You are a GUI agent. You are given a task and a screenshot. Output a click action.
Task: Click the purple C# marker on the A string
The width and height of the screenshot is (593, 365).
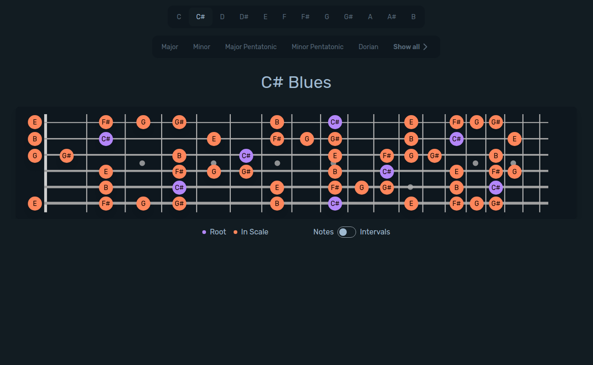pyautogui.click(x=178, y=187)
